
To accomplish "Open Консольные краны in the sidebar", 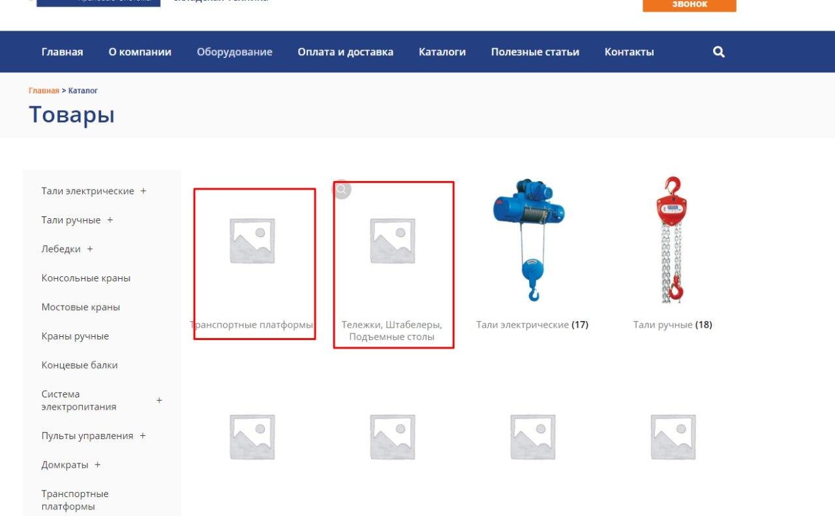I will [x=86, y=278].
